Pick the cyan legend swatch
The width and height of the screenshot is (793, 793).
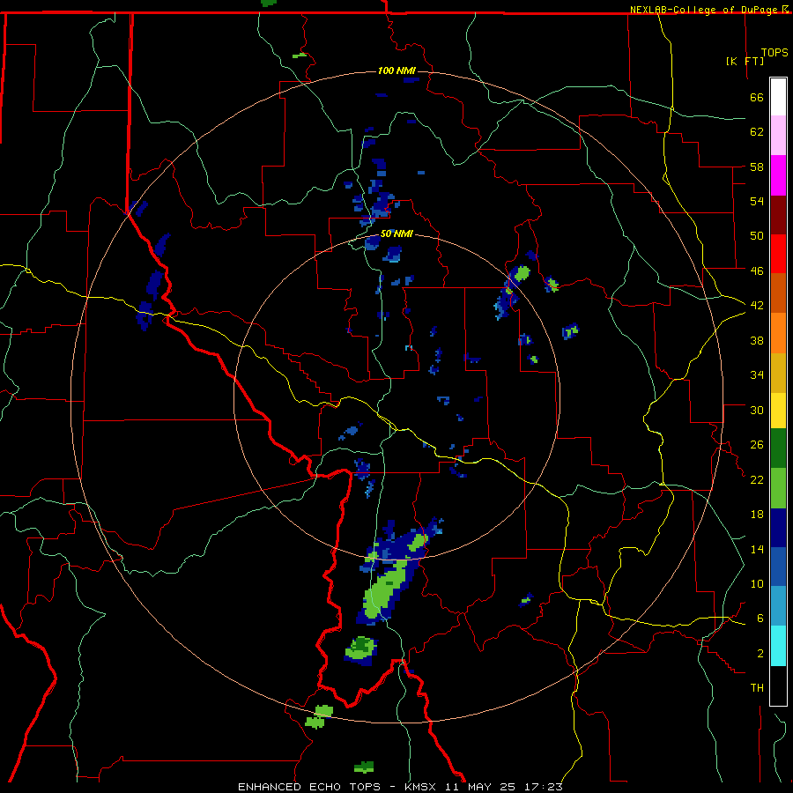point(778,645)
